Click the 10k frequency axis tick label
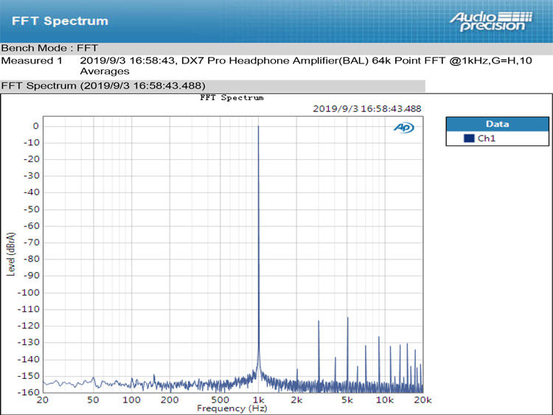 [x=384, y=400]
